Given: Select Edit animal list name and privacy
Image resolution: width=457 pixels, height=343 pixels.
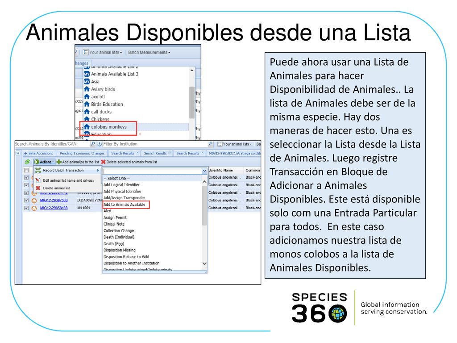Looking at the screenshot, I should [68, 180].
